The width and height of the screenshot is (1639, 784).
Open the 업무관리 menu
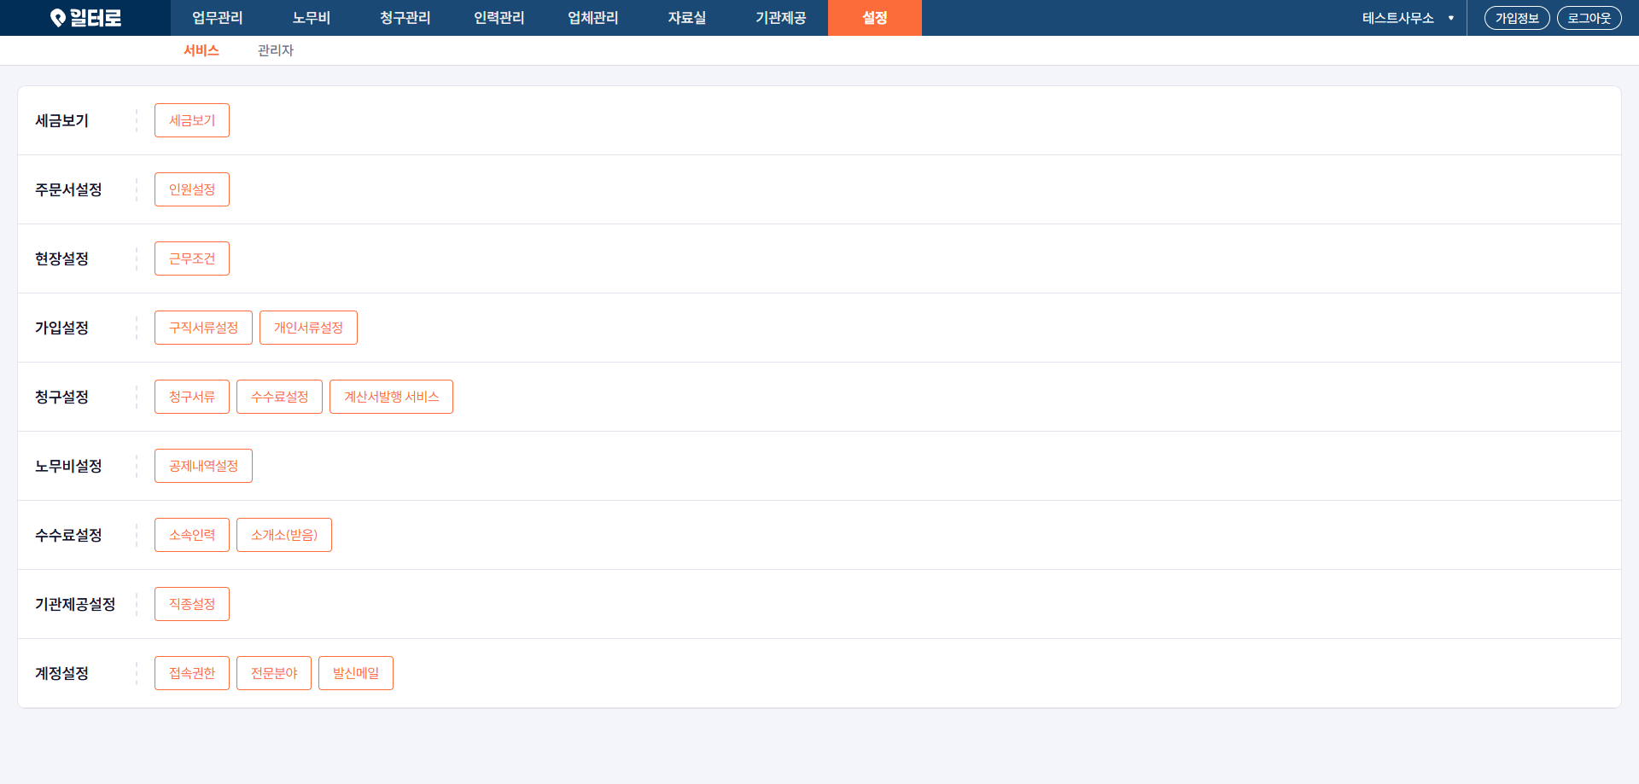click(217, 18)
